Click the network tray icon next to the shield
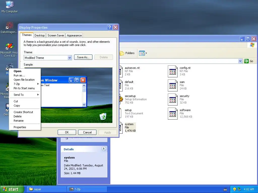The width and height of the screenshot is (258, 193). (x=239, y=189)
